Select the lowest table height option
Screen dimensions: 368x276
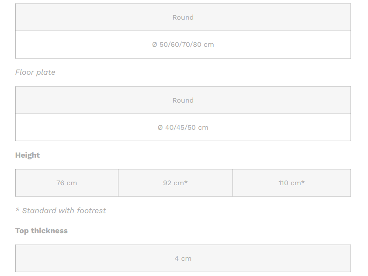click(x=66, y=183)
